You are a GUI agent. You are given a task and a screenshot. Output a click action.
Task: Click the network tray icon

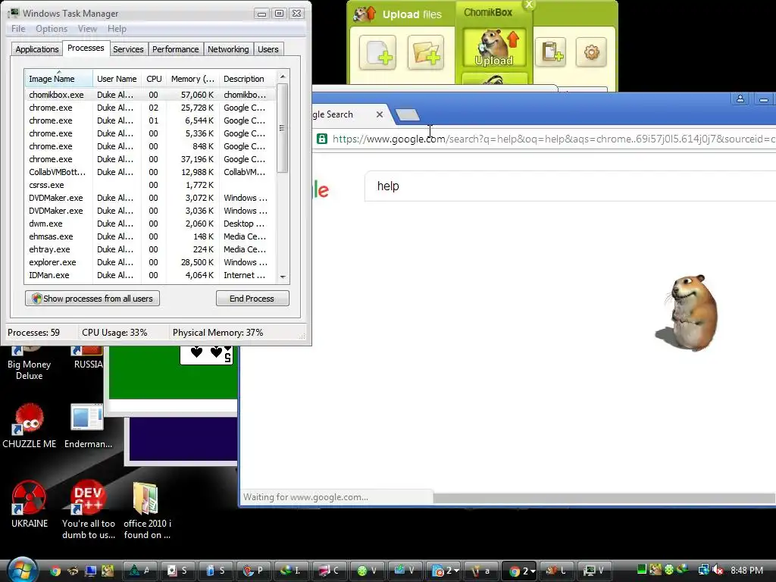704,570
